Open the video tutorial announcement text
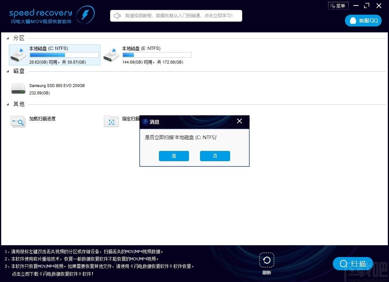This screenshot has width=389, height=282. pyautogui.click(x=179, y=16)
